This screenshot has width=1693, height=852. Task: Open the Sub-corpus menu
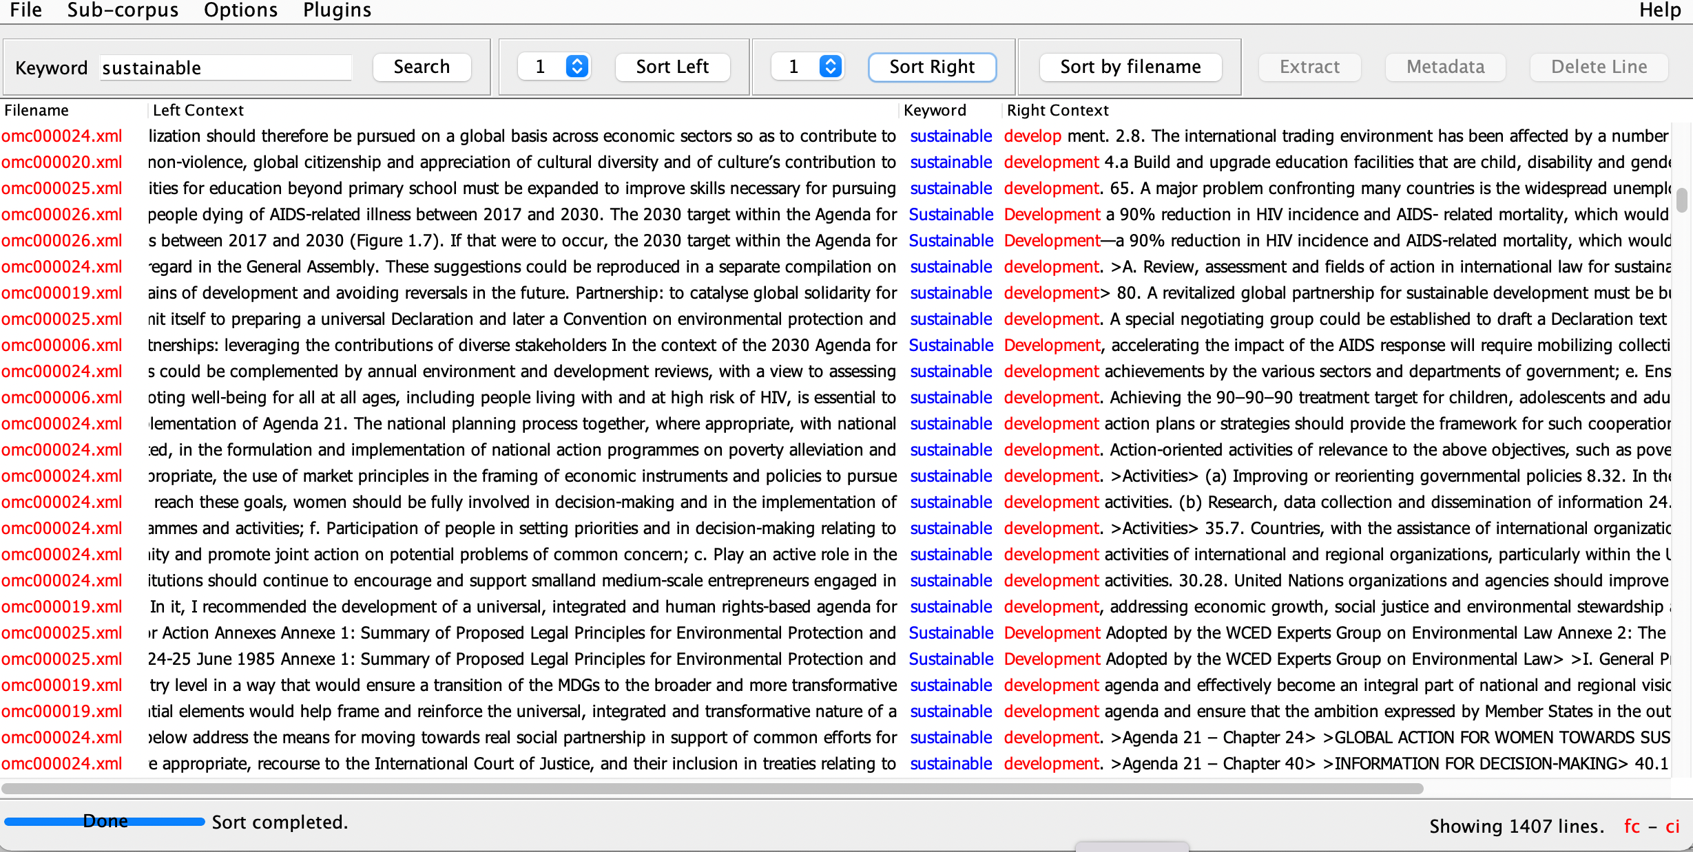123,10
